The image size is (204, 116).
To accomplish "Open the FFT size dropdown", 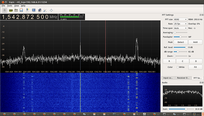I will (180, 20).
